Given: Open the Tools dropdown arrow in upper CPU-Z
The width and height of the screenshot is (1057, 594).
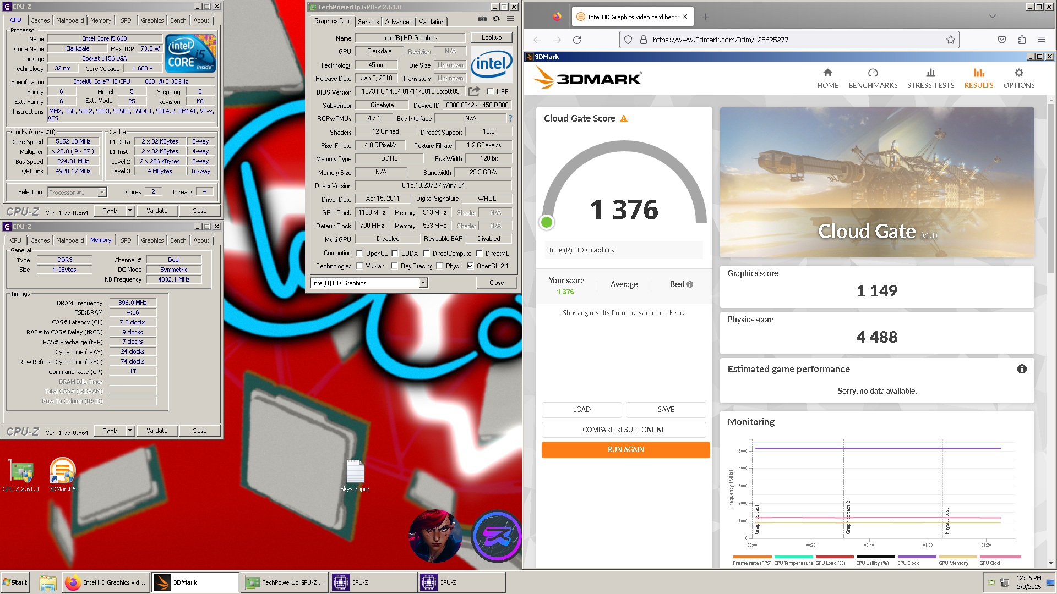Looking at the screenshot, I should 130,211.
